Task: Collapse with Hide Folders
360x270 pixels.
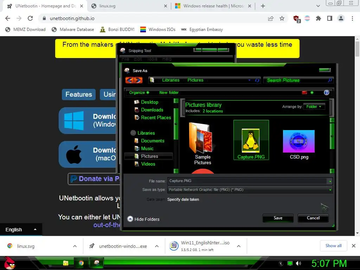Action: click(143, 219)
